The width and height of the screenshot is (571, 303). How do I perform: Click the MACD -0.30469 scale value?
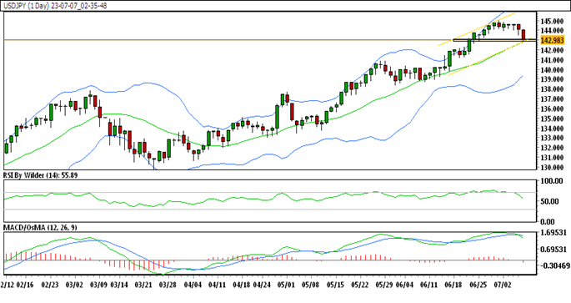[x=554, y=265]
